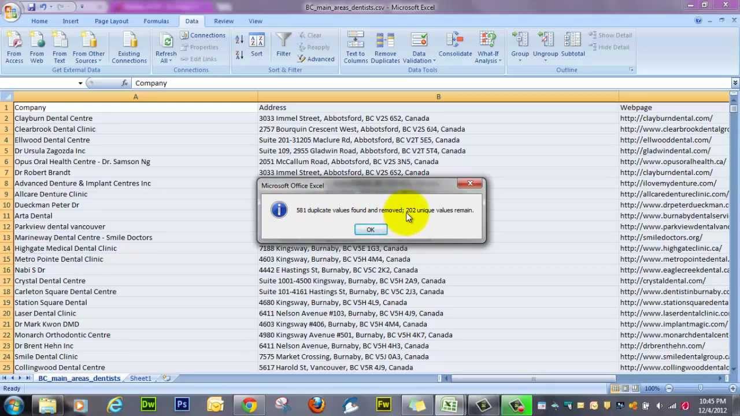Screen dimensions: 740x416
Task: Expand the What-If Analysis menu
Action: (x=488, y=48)
